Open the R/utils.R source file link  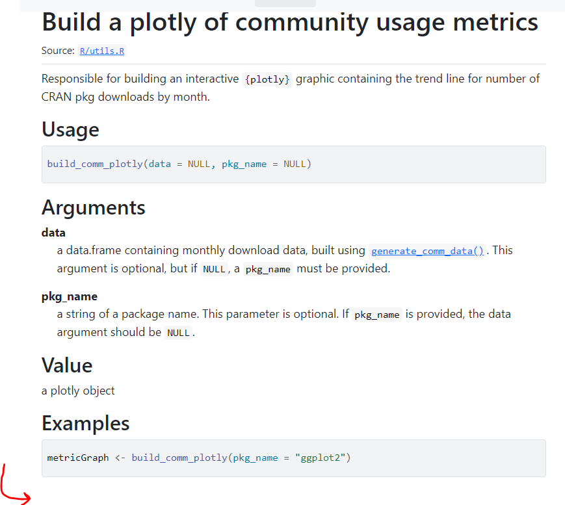[101, 51]
